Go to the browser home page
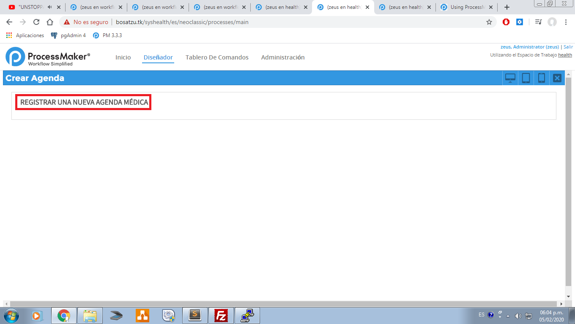Viewport: 575px width, 324px height. (x=50, y=22)
